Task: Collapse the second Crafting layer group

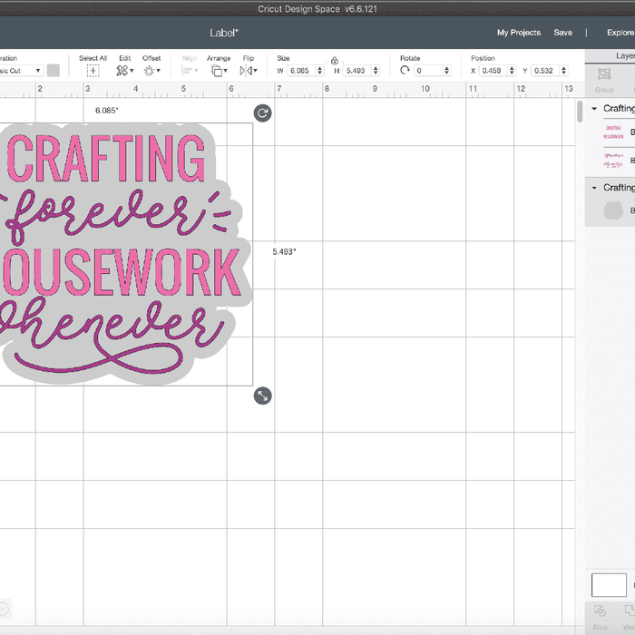Action: point(594,188)
